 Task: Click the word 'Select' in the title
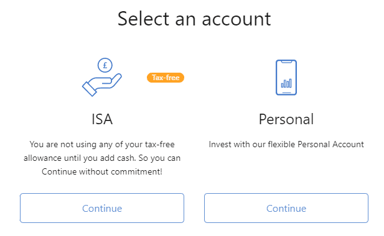point(143,19)
